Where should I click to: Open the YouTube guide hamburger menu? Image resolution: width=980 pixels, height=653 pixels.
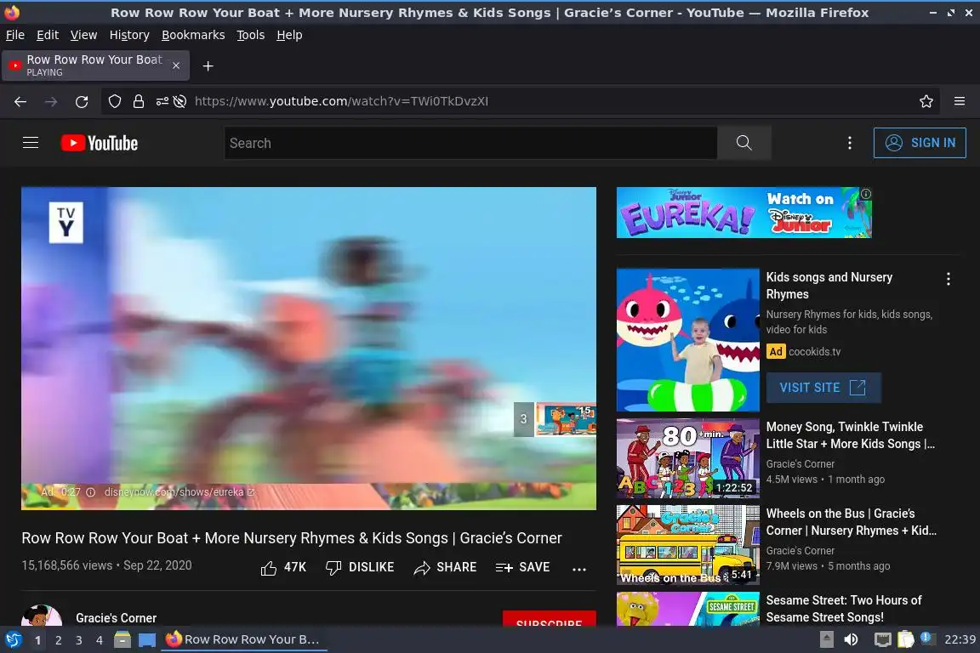point(31,143)
